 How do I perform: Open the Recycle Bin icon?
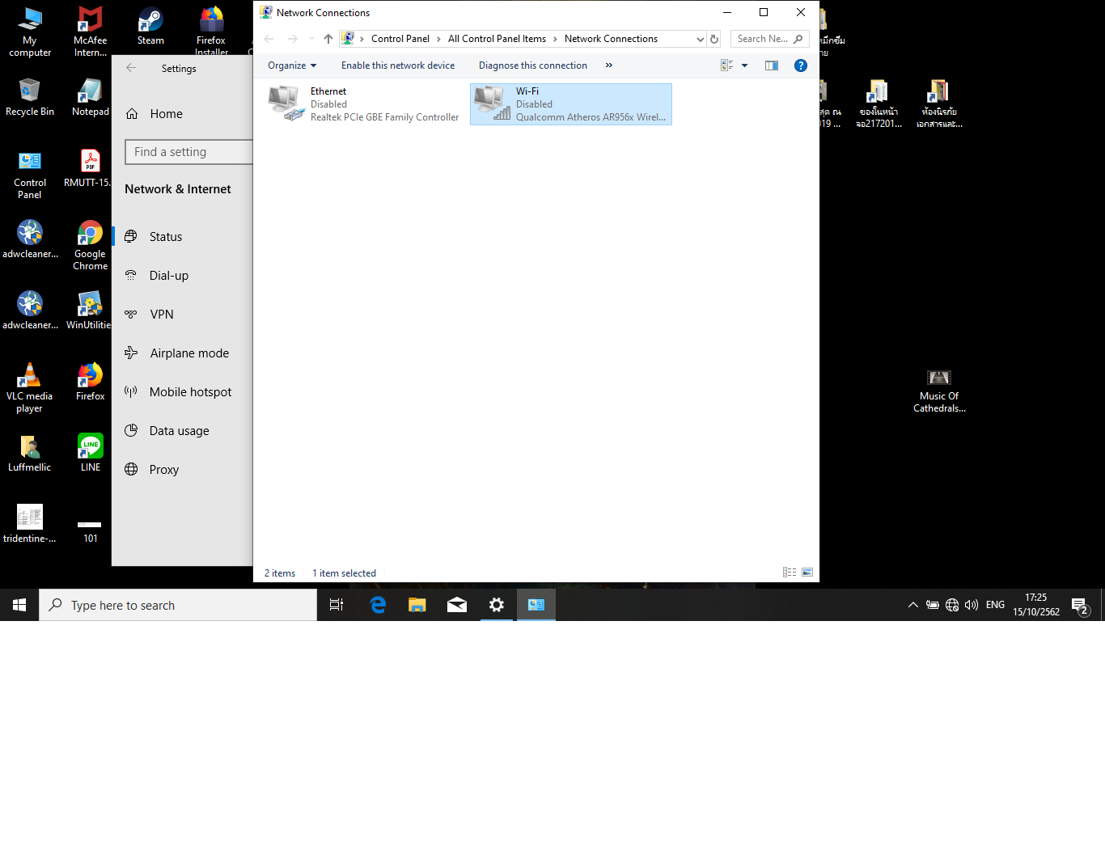(x=30, y=97)
